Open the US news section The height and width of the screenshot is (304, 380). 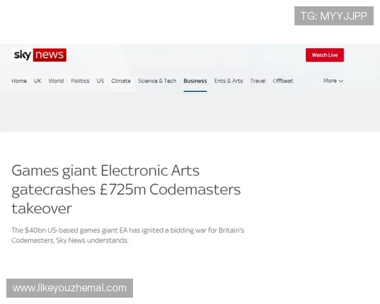tap(101, 81)
